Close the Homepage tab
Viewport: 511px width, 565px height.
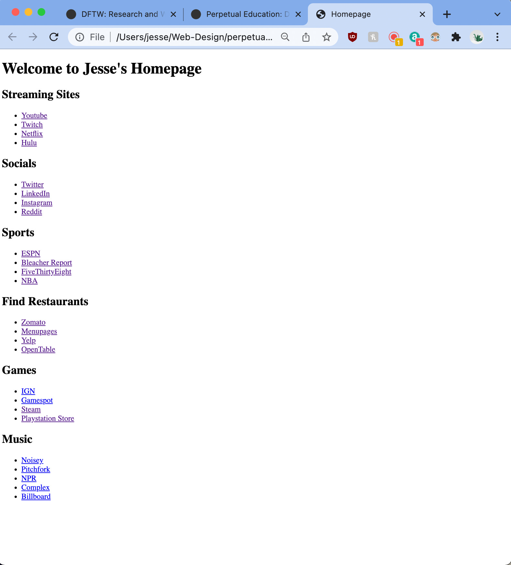pos(422,14)
